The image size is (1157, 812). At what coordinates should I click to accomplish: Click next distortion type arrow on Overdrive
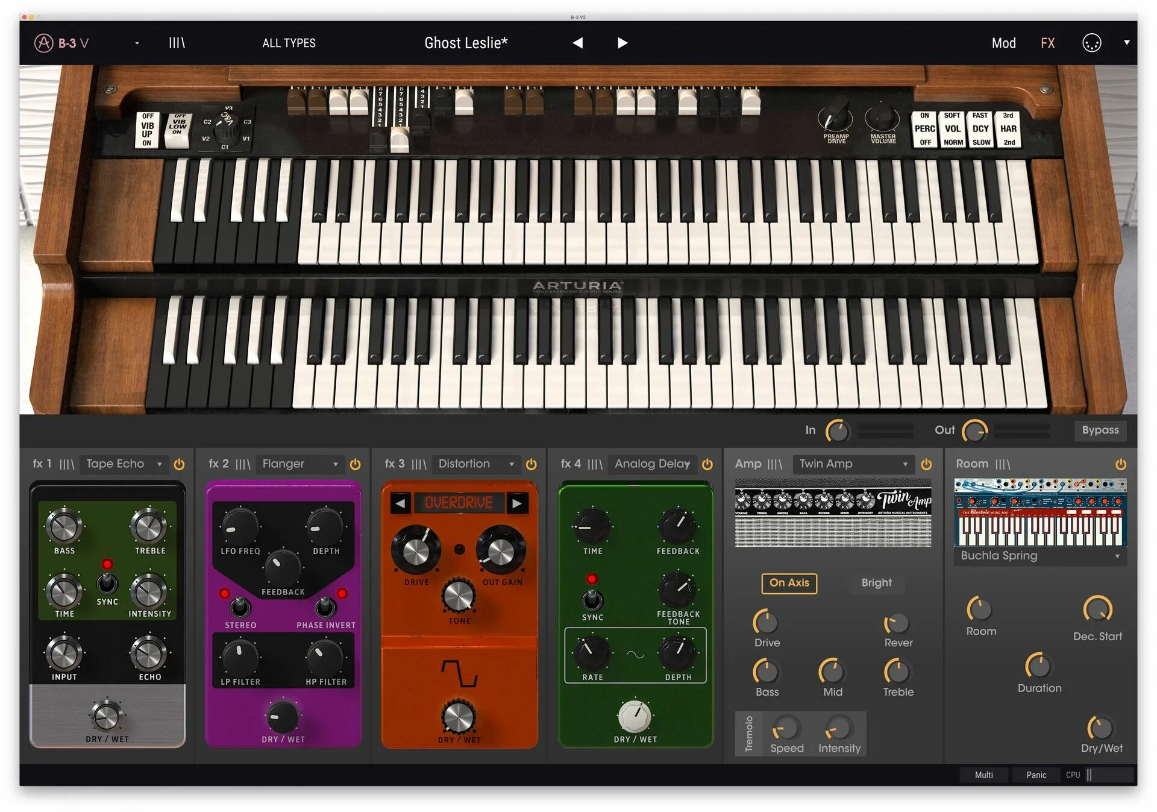(x=516, y=503)
